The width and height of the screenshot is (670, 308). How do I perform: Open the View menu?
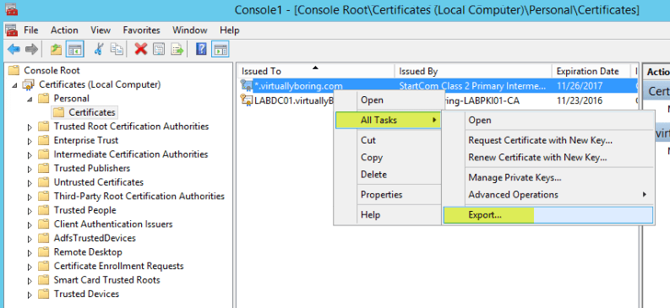(x=101, y=30)
